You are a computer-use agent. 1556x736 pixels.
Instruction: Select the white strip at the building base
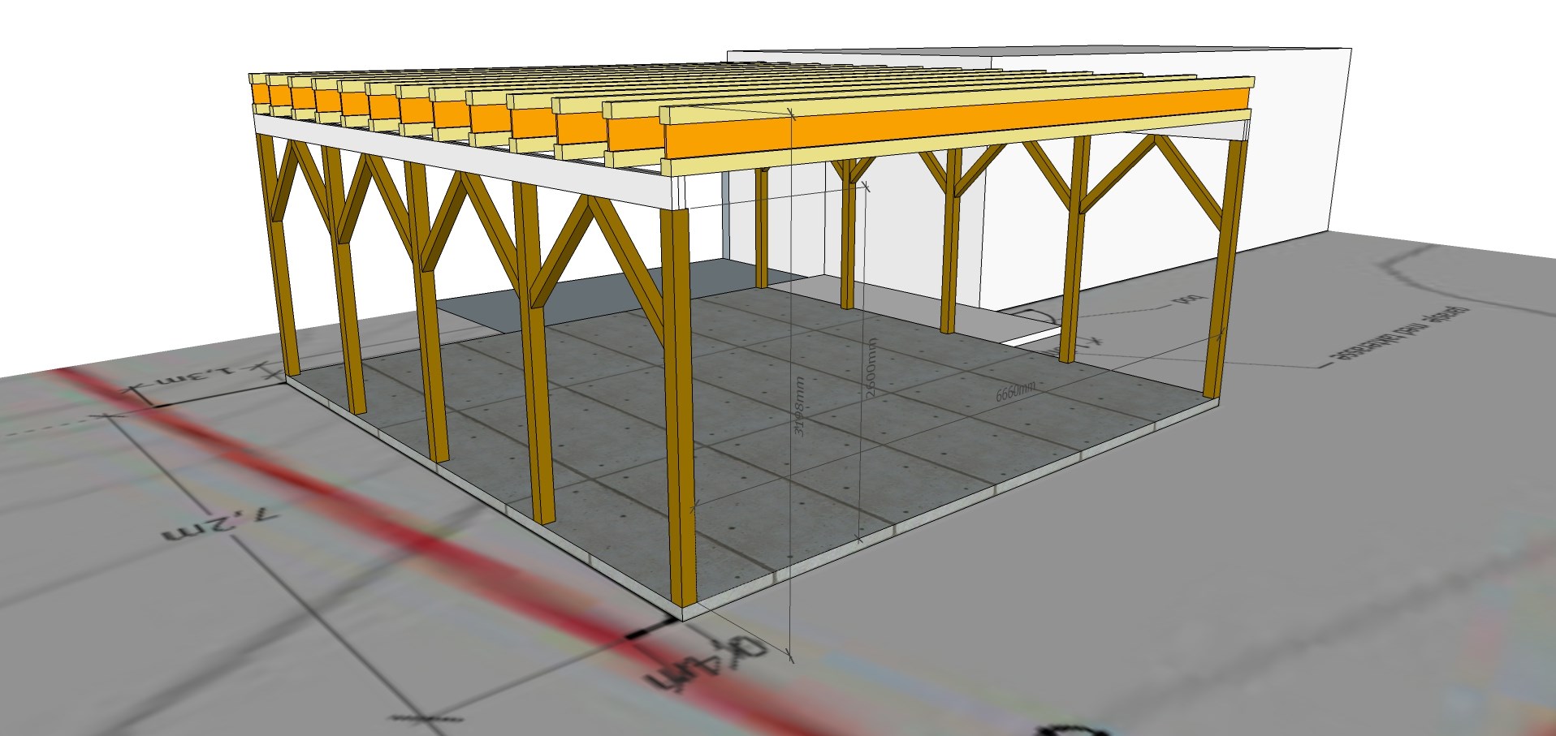(x=1027, y=336)
